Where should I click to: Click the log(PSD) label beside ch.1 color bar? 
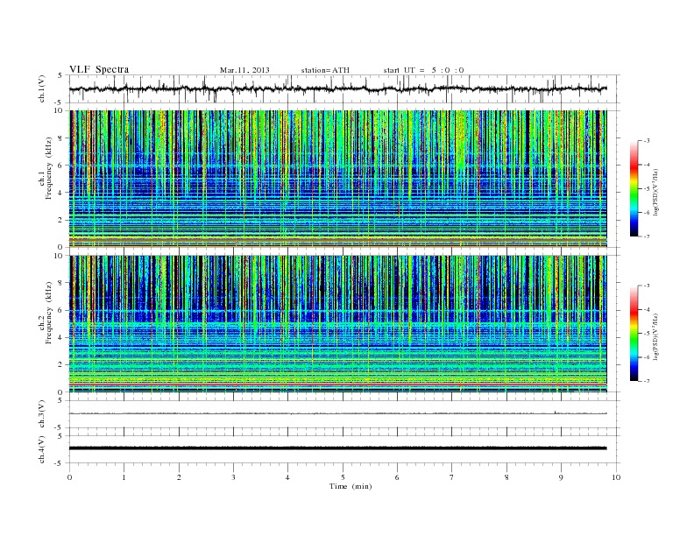point(656,192)
